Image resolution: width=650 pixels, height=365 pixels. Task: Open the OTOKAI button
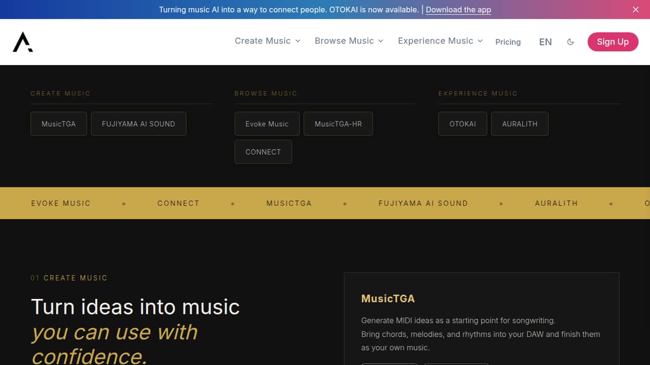click(463, 124)
